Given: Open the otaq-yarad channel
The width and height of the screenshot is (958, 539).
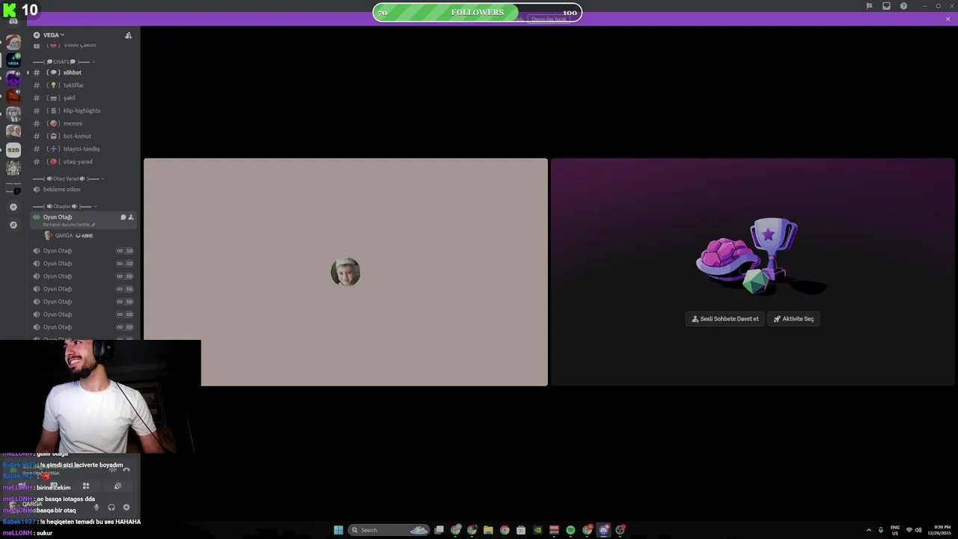Looking at the screenshot, I should tap(84, 162).
